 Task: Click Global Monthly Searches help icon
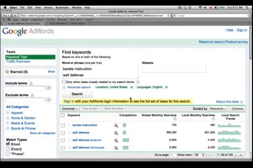point(175,119)
